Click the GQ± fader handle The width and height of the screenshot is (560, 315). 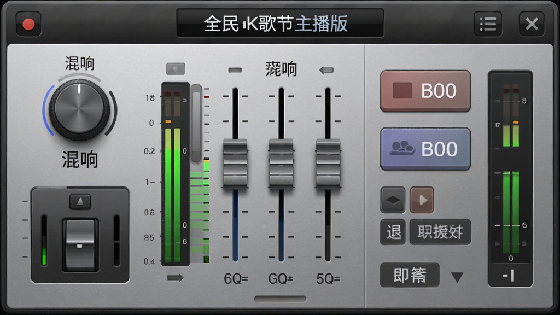[x=281, y=164]
